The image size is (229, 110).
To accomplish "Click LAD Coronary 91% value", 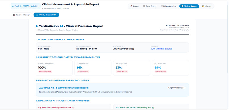I will (80, 68).
